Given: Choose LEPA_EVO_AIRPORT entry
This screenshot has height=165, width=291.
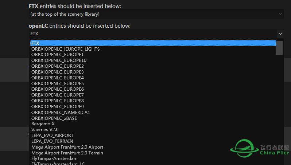Looking at the screenshot, I should tap(52, 135).
